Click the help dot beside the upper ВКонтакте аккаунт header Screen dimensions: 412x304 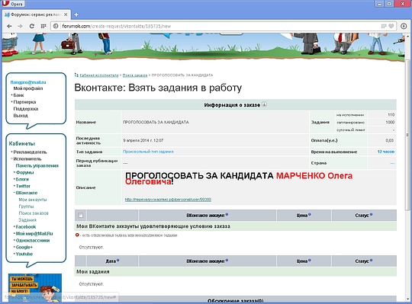tap(227, 215)
